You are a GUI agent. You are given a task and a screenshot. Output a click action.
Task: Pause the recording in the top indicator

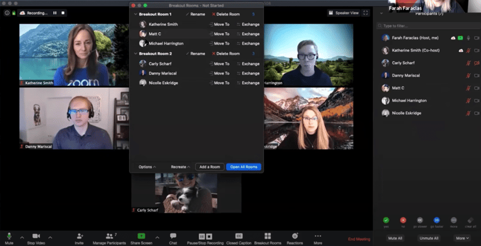55,13
